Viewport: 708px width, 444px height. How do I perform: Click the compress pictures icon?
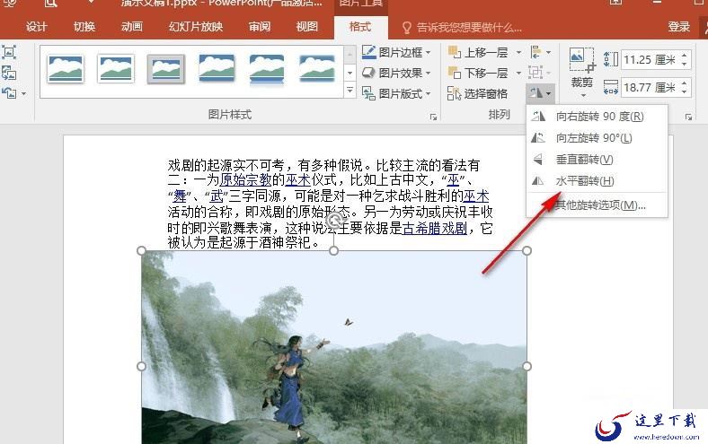pos(9,52)
